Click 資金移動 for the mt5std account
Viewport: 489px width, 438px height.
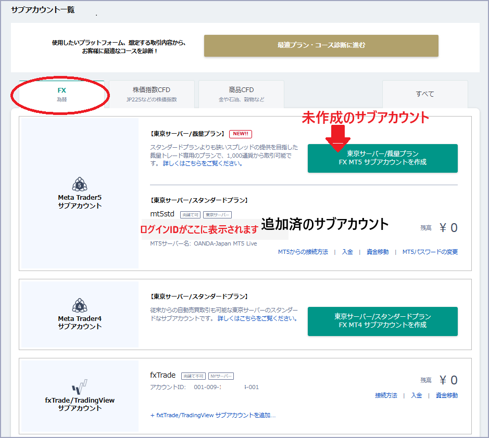click(378, 252)
